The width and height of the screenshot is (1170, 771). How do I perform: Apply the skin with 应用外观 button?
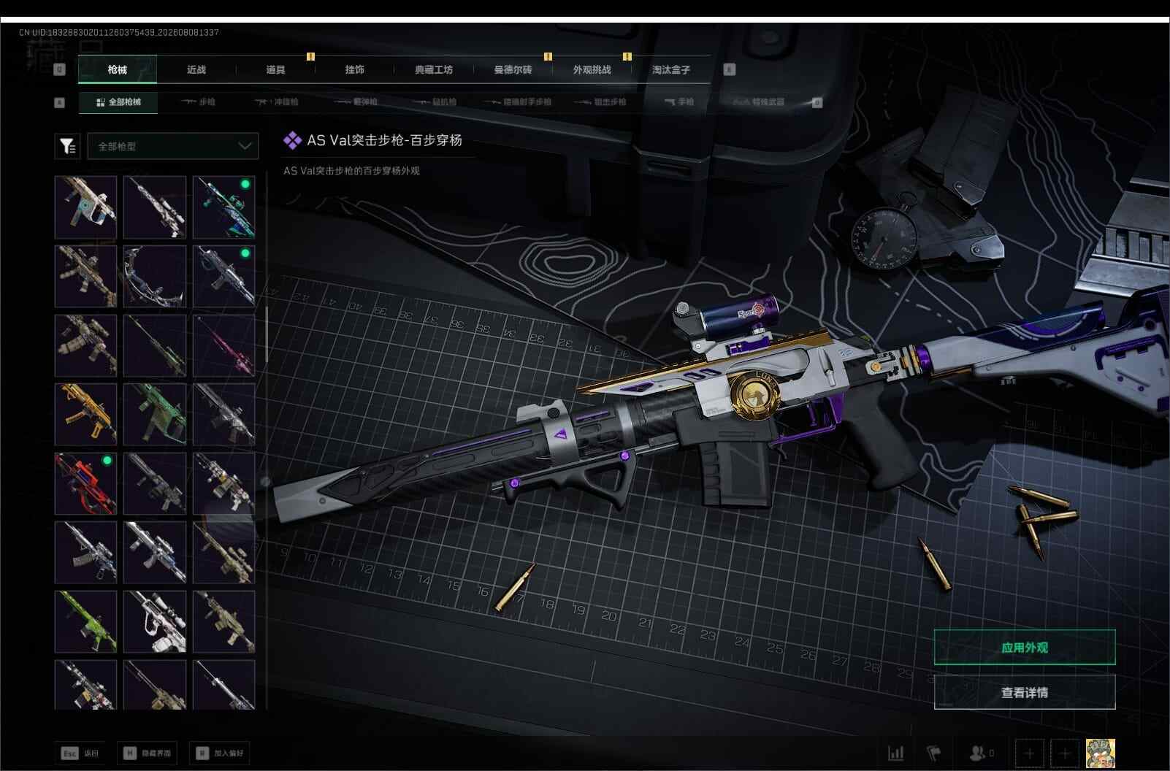coord(1025,648)
